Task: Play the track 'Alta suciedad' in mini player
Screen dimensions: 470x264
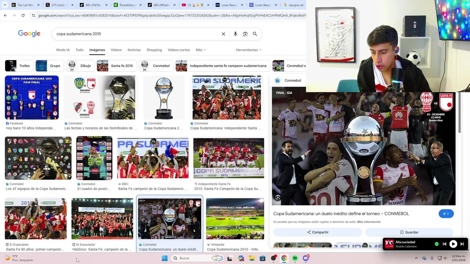Action: 453,244
